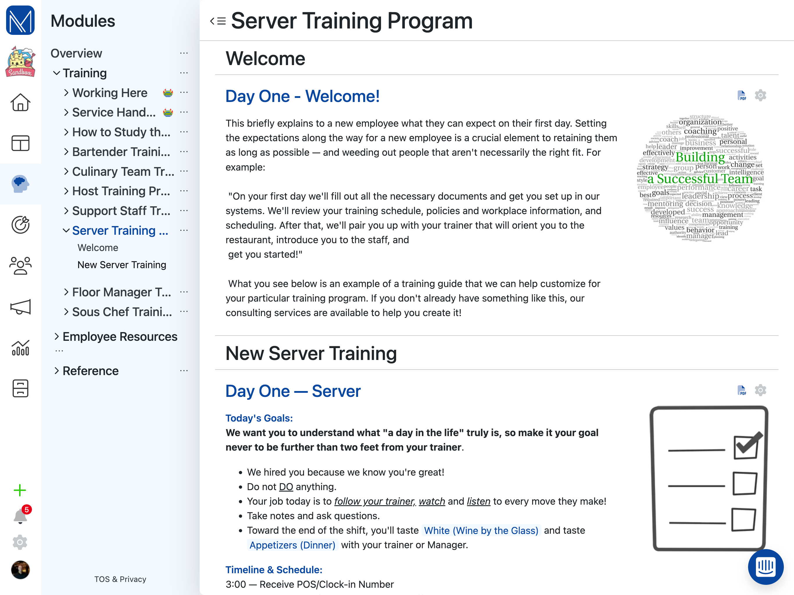The image size is (794, 595).
Task: Open Overview options ellipsis menu
Action: click(x=184, y=53)
